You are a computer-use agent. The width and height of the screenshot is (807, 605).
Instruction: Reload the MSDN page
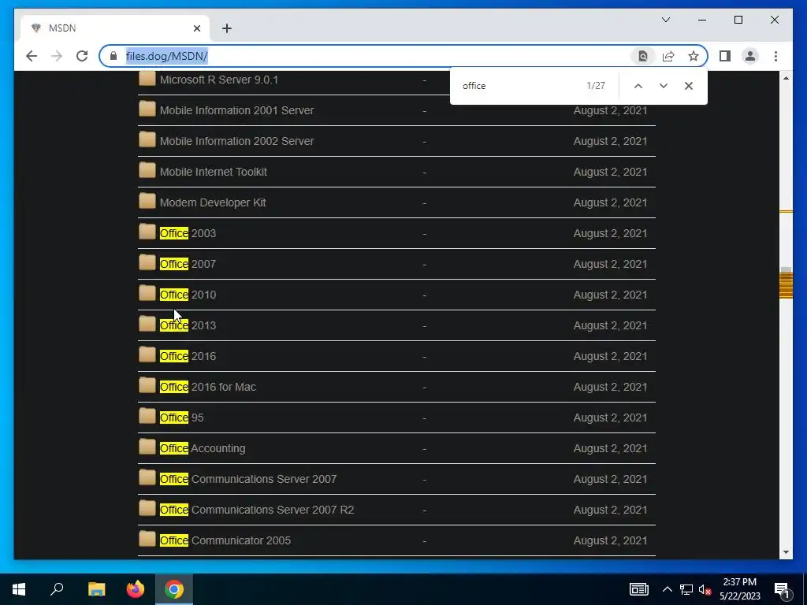click(82, 56)
